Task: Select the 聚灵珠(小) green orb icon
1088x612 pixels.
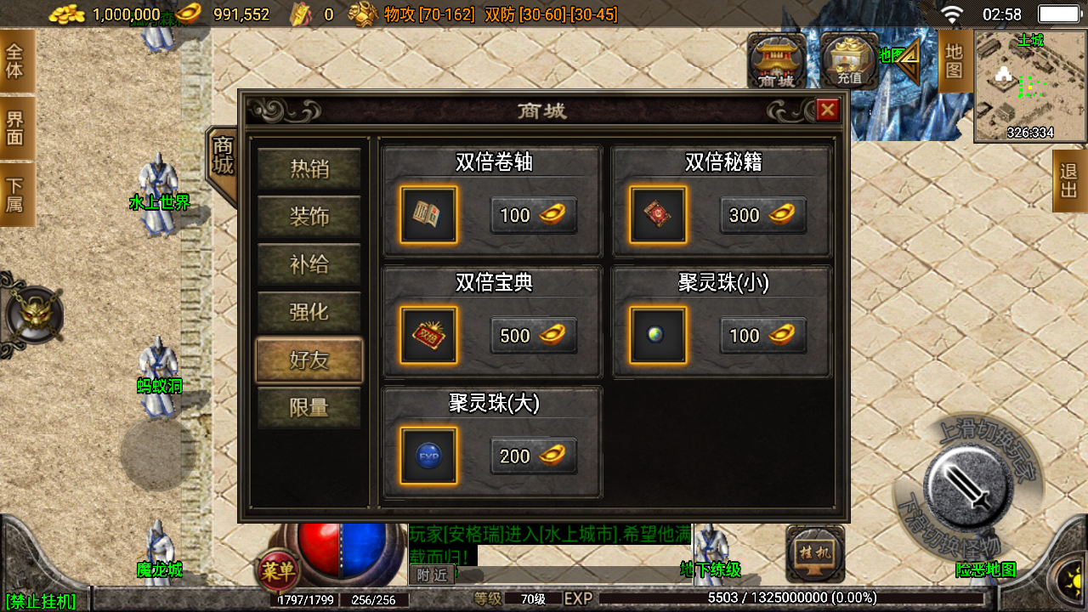Action: pyautogui.click(x=658, y=336)
